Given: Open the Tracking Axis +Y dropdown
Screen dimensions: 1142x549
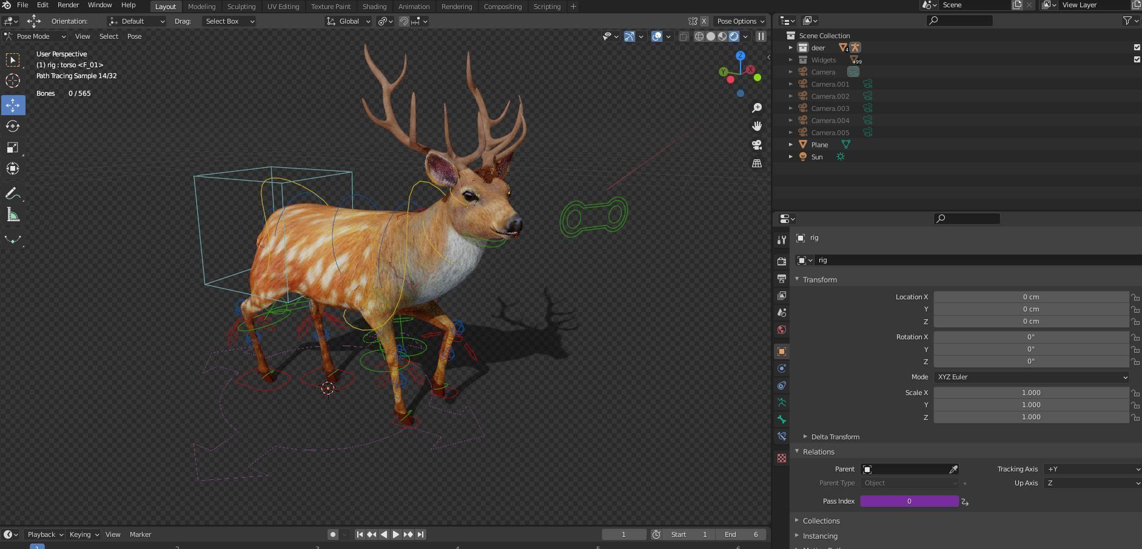Looking at the screenshot, I should (x=1092, y=469).
